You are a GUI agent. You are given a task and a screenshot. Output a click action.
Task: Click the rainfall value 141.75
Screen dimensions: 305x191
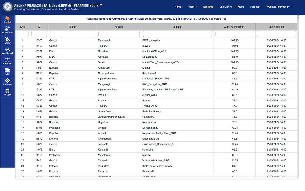tap(235, 51)
